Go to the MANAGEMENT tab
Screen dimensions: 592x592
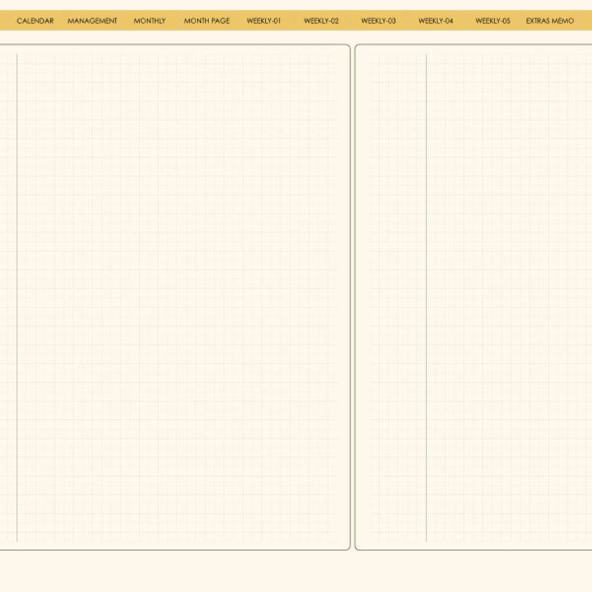pos(93,21)
